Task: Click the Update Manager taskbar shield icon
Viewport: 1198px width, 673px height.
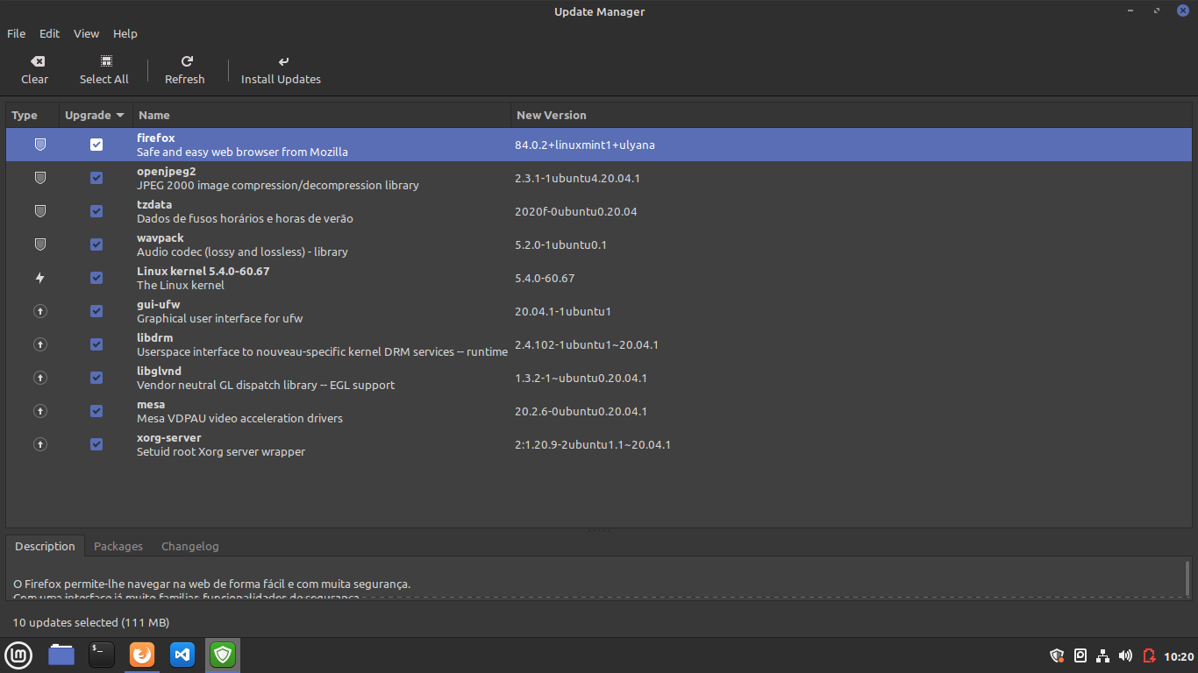Action: tap(223, 655)
